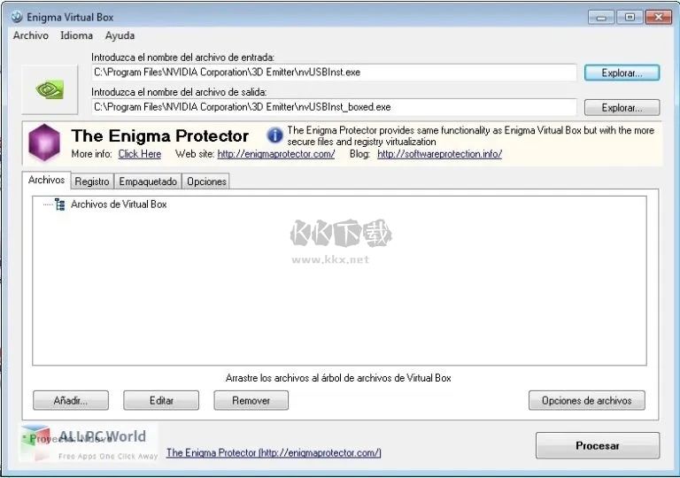This screenshot has width=680, height=478.
Task: Switch to the Empaquetado tab
Action: pos(148,181)
